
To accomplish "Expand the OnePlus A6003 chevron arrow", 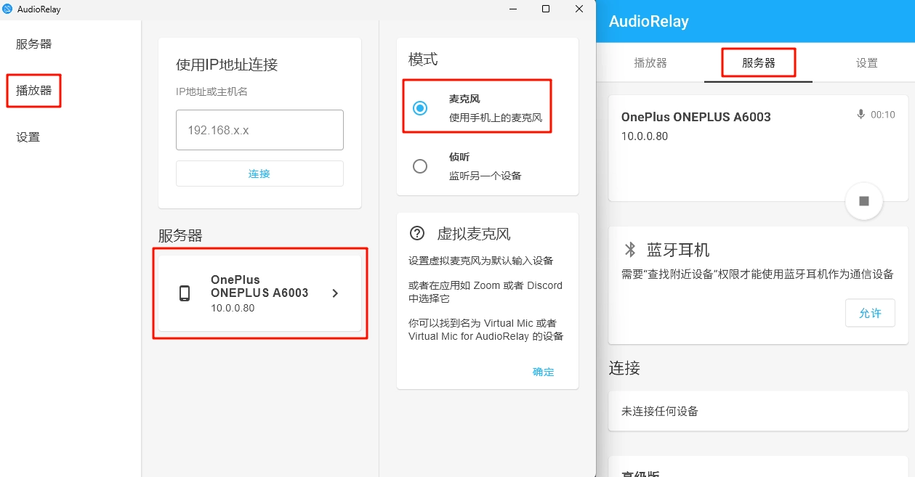I will point(335,293).
